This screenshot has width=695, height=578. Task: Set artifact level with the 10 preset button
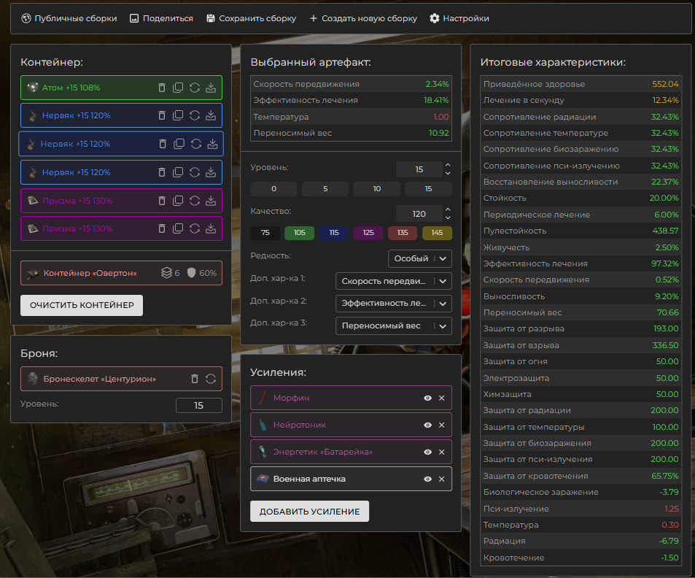click(x=377, y=188)
